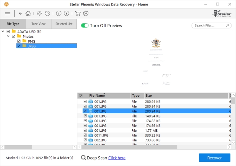Screen dimensions: 236x166
Task: Click the JPG icon of 0011.JPG
Action: click(91, 136)
